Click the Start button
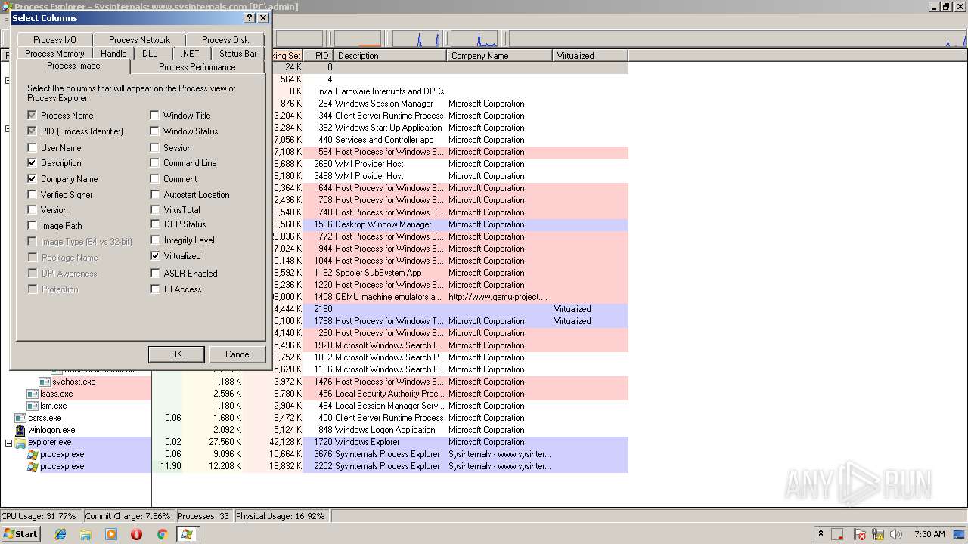 20,534
